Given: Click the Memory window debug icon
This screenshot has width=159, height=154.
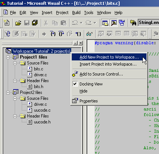Looking at the screenshot, I should coord(127,34).
